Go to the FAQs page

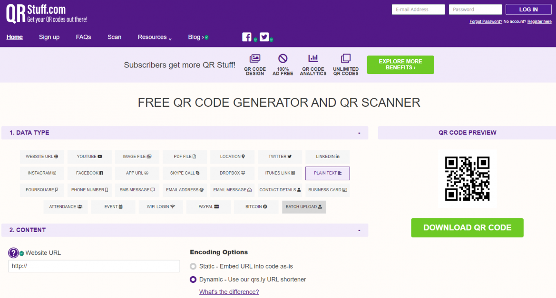[x=83, y=37]
